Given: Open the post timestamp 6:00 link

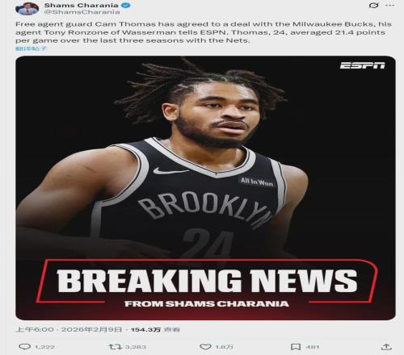Looking at the screenshot, I should (x=69, y=329).
